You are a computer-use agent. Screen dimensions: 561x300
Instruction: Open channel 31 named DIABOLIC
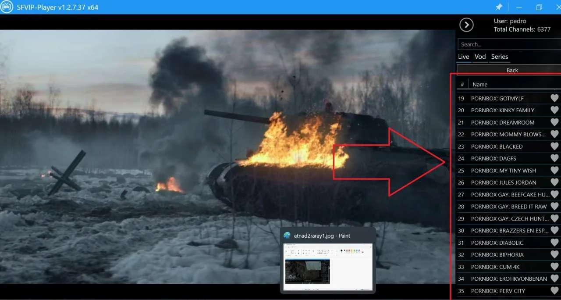tap(508, 243)
